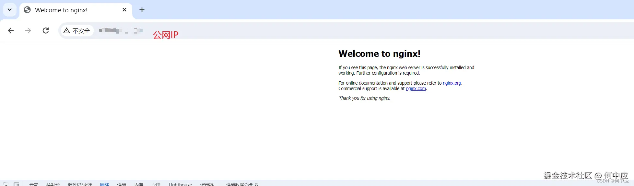Open the nginx.com commercial support link
Image resolution: width=634 pixels, height=186 pixels.
click(x=416, y=89)
